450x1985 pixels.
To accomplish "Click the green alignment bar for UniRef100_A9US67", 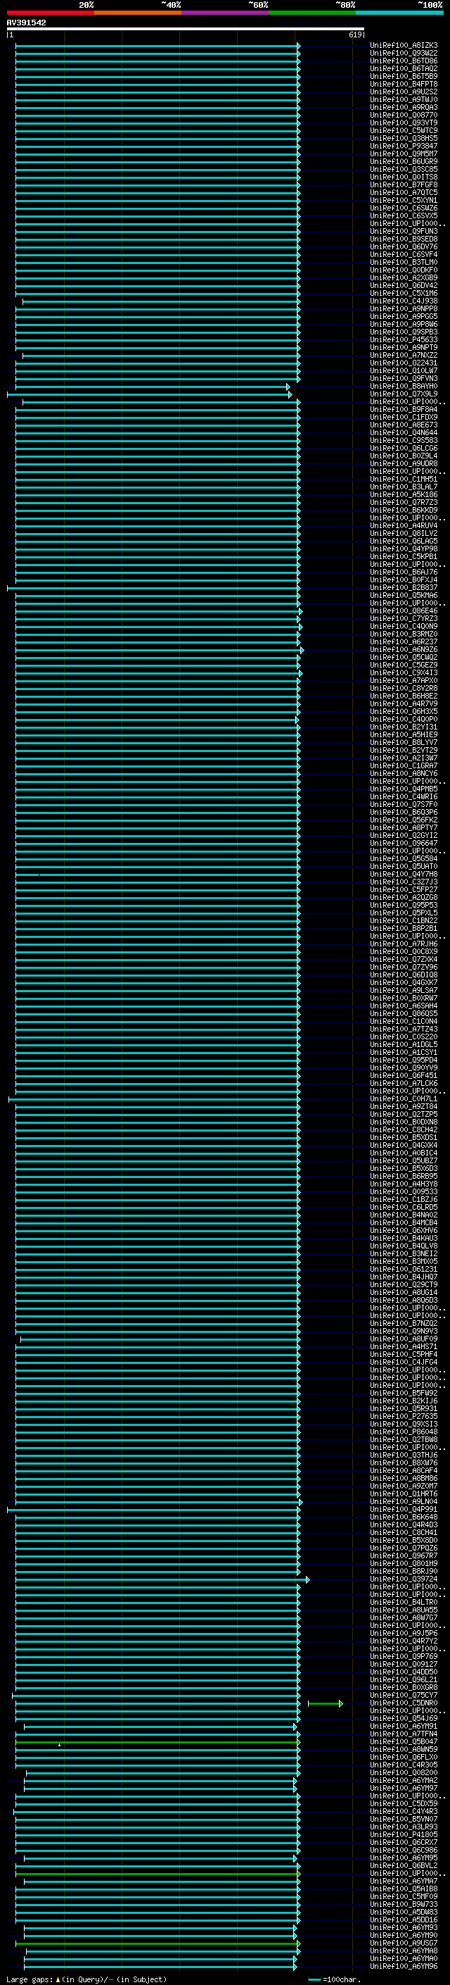I will tap(157, 1943).
